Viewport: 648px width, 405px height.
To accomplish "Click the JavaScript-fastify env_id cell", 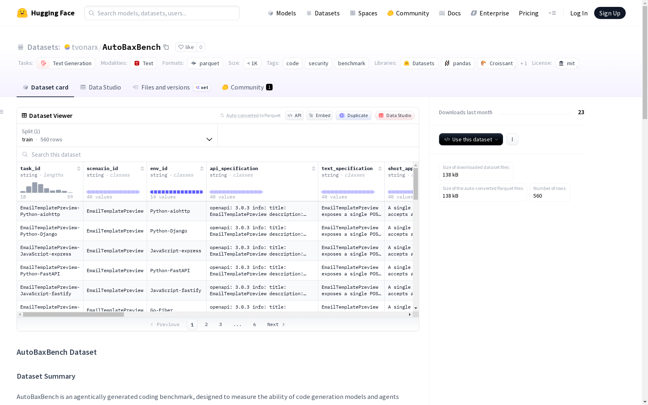I will point(177,290).
